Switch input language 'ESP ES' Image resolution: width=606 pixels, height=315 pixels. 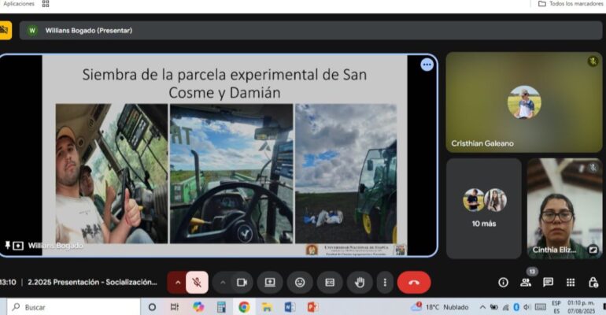tap(556, 307)
